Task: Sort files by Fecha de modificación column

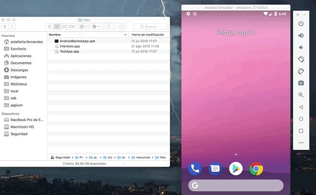Action: (x=148, y=34)
